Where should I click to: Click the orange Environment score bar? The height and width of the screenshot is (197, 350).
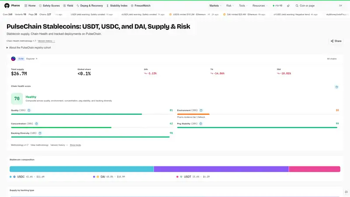(193, 114)
